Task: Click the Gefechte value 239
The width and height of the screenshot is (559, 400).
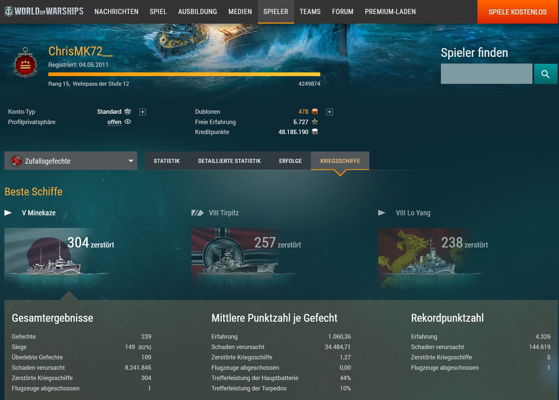Action: tap(146, 336)
